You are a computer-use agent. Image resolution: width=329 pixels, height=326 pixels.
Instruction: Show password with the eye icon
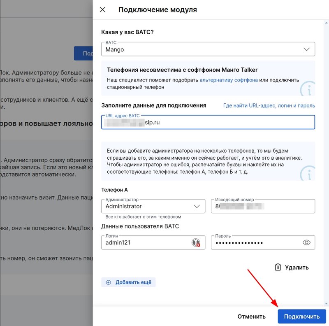click(306, 242)
